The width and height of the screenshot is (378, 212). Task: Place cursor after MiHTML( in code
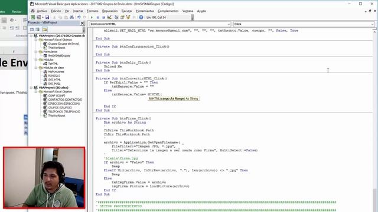coord(162,94)
